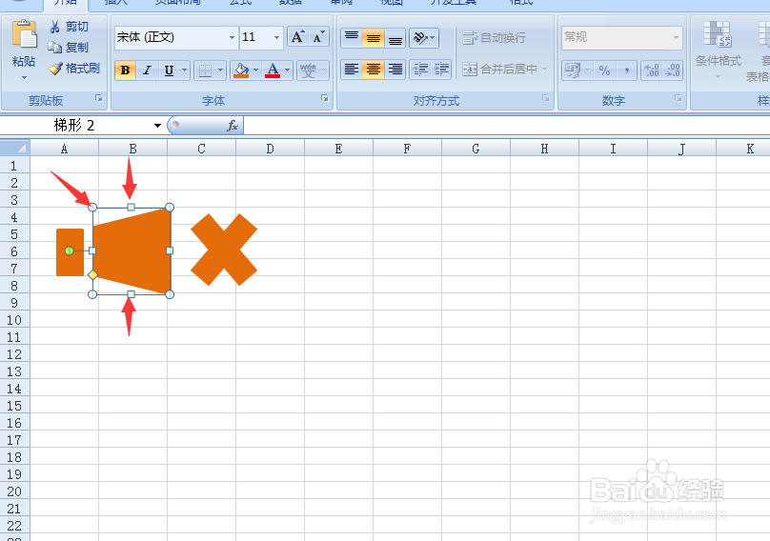
Task: Click Wrap Text (自动换行)
Action: [494, 38]
